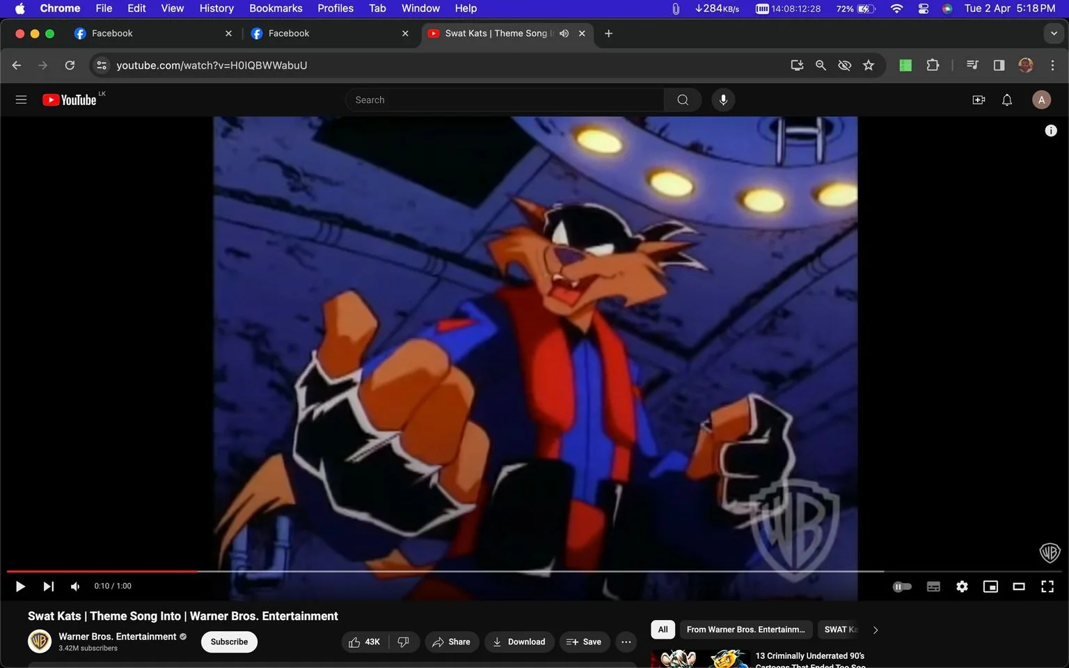Toggle the Chrome side panel
1069x668 pixels.
999,65
